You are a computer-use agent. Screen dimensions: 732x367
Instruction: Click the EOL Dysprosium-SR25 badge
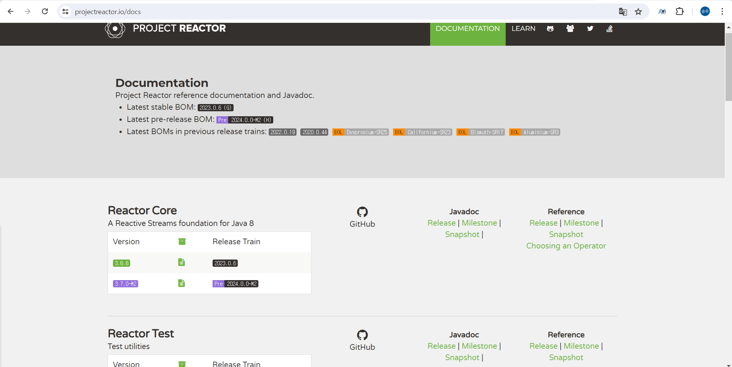(361, 132)
